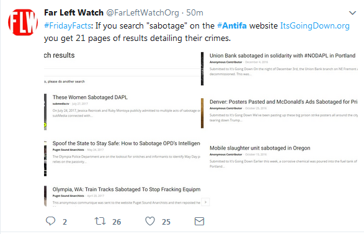This screenshot has width=364, height=234.
Task: Click the 50m tweet timestamp
Action: point(195,12)
